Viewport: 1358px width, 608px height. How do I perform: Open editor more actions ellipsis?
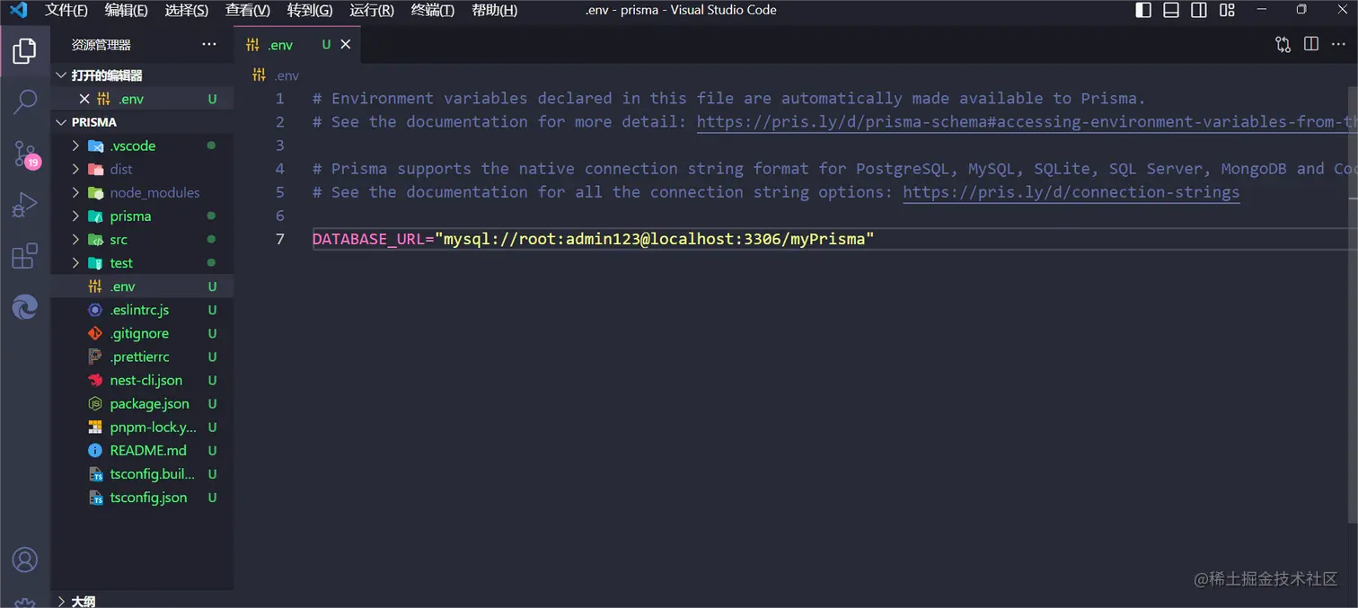click(x=1339, y=44)
